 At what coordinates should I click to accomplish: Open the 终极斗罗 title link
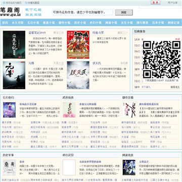click(x=98, y=33)
